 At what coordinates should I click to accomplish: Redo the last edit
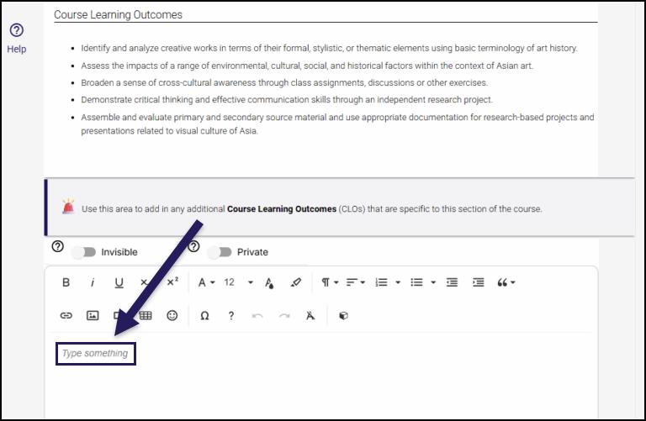click(284, 316)
